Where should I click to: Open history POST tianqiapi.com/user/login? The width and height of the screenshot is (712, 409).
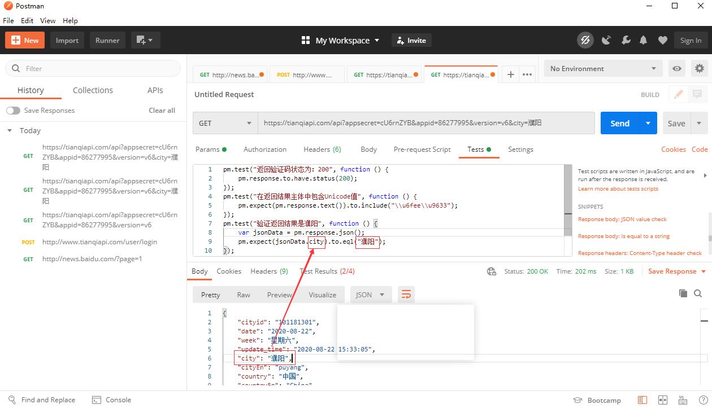[x=99, y=242]
